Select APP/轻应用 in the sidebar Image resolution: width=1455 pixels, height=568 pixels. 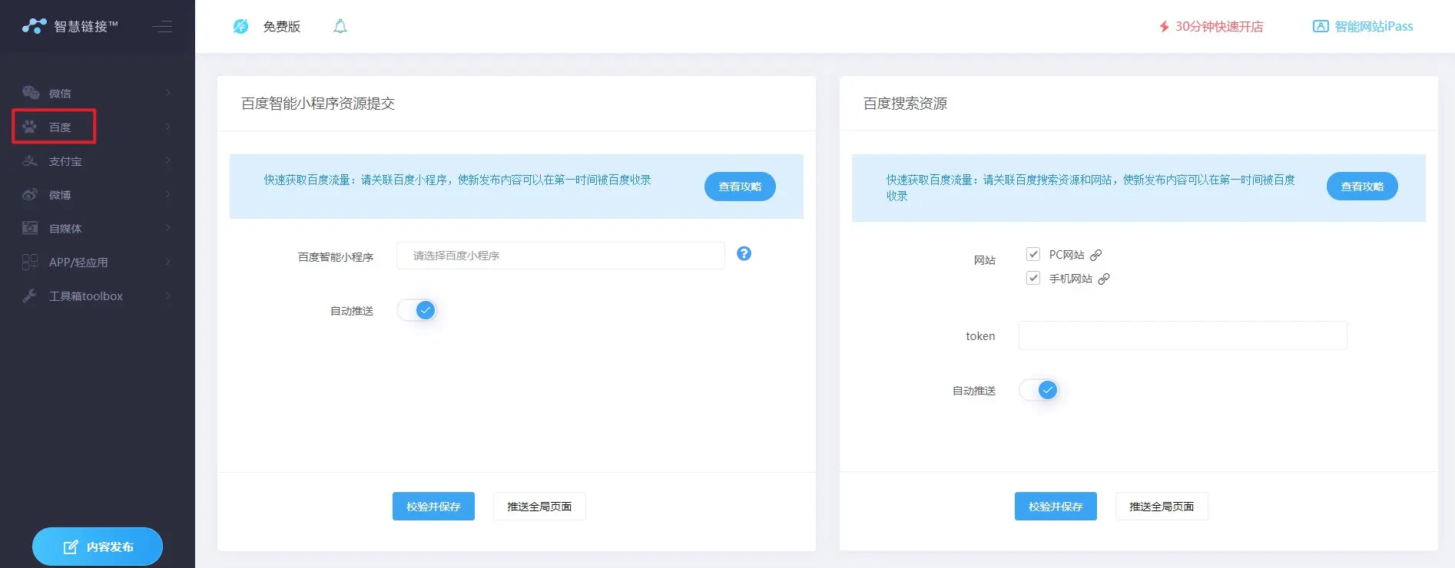click(x=78, y=262)
